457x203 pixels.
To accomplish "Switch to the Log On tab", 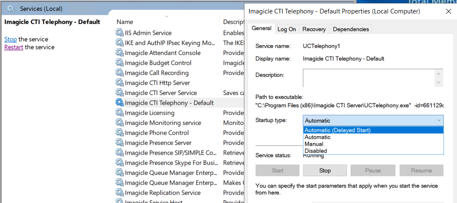I will pyautogui.click(x=287, y=29).
